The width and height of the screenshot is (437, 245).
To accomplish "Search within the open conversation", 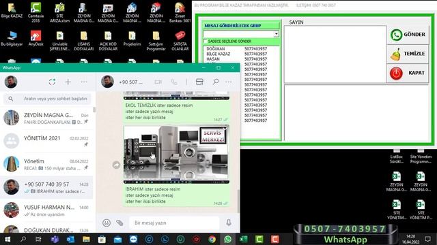I will pos(216,82).
